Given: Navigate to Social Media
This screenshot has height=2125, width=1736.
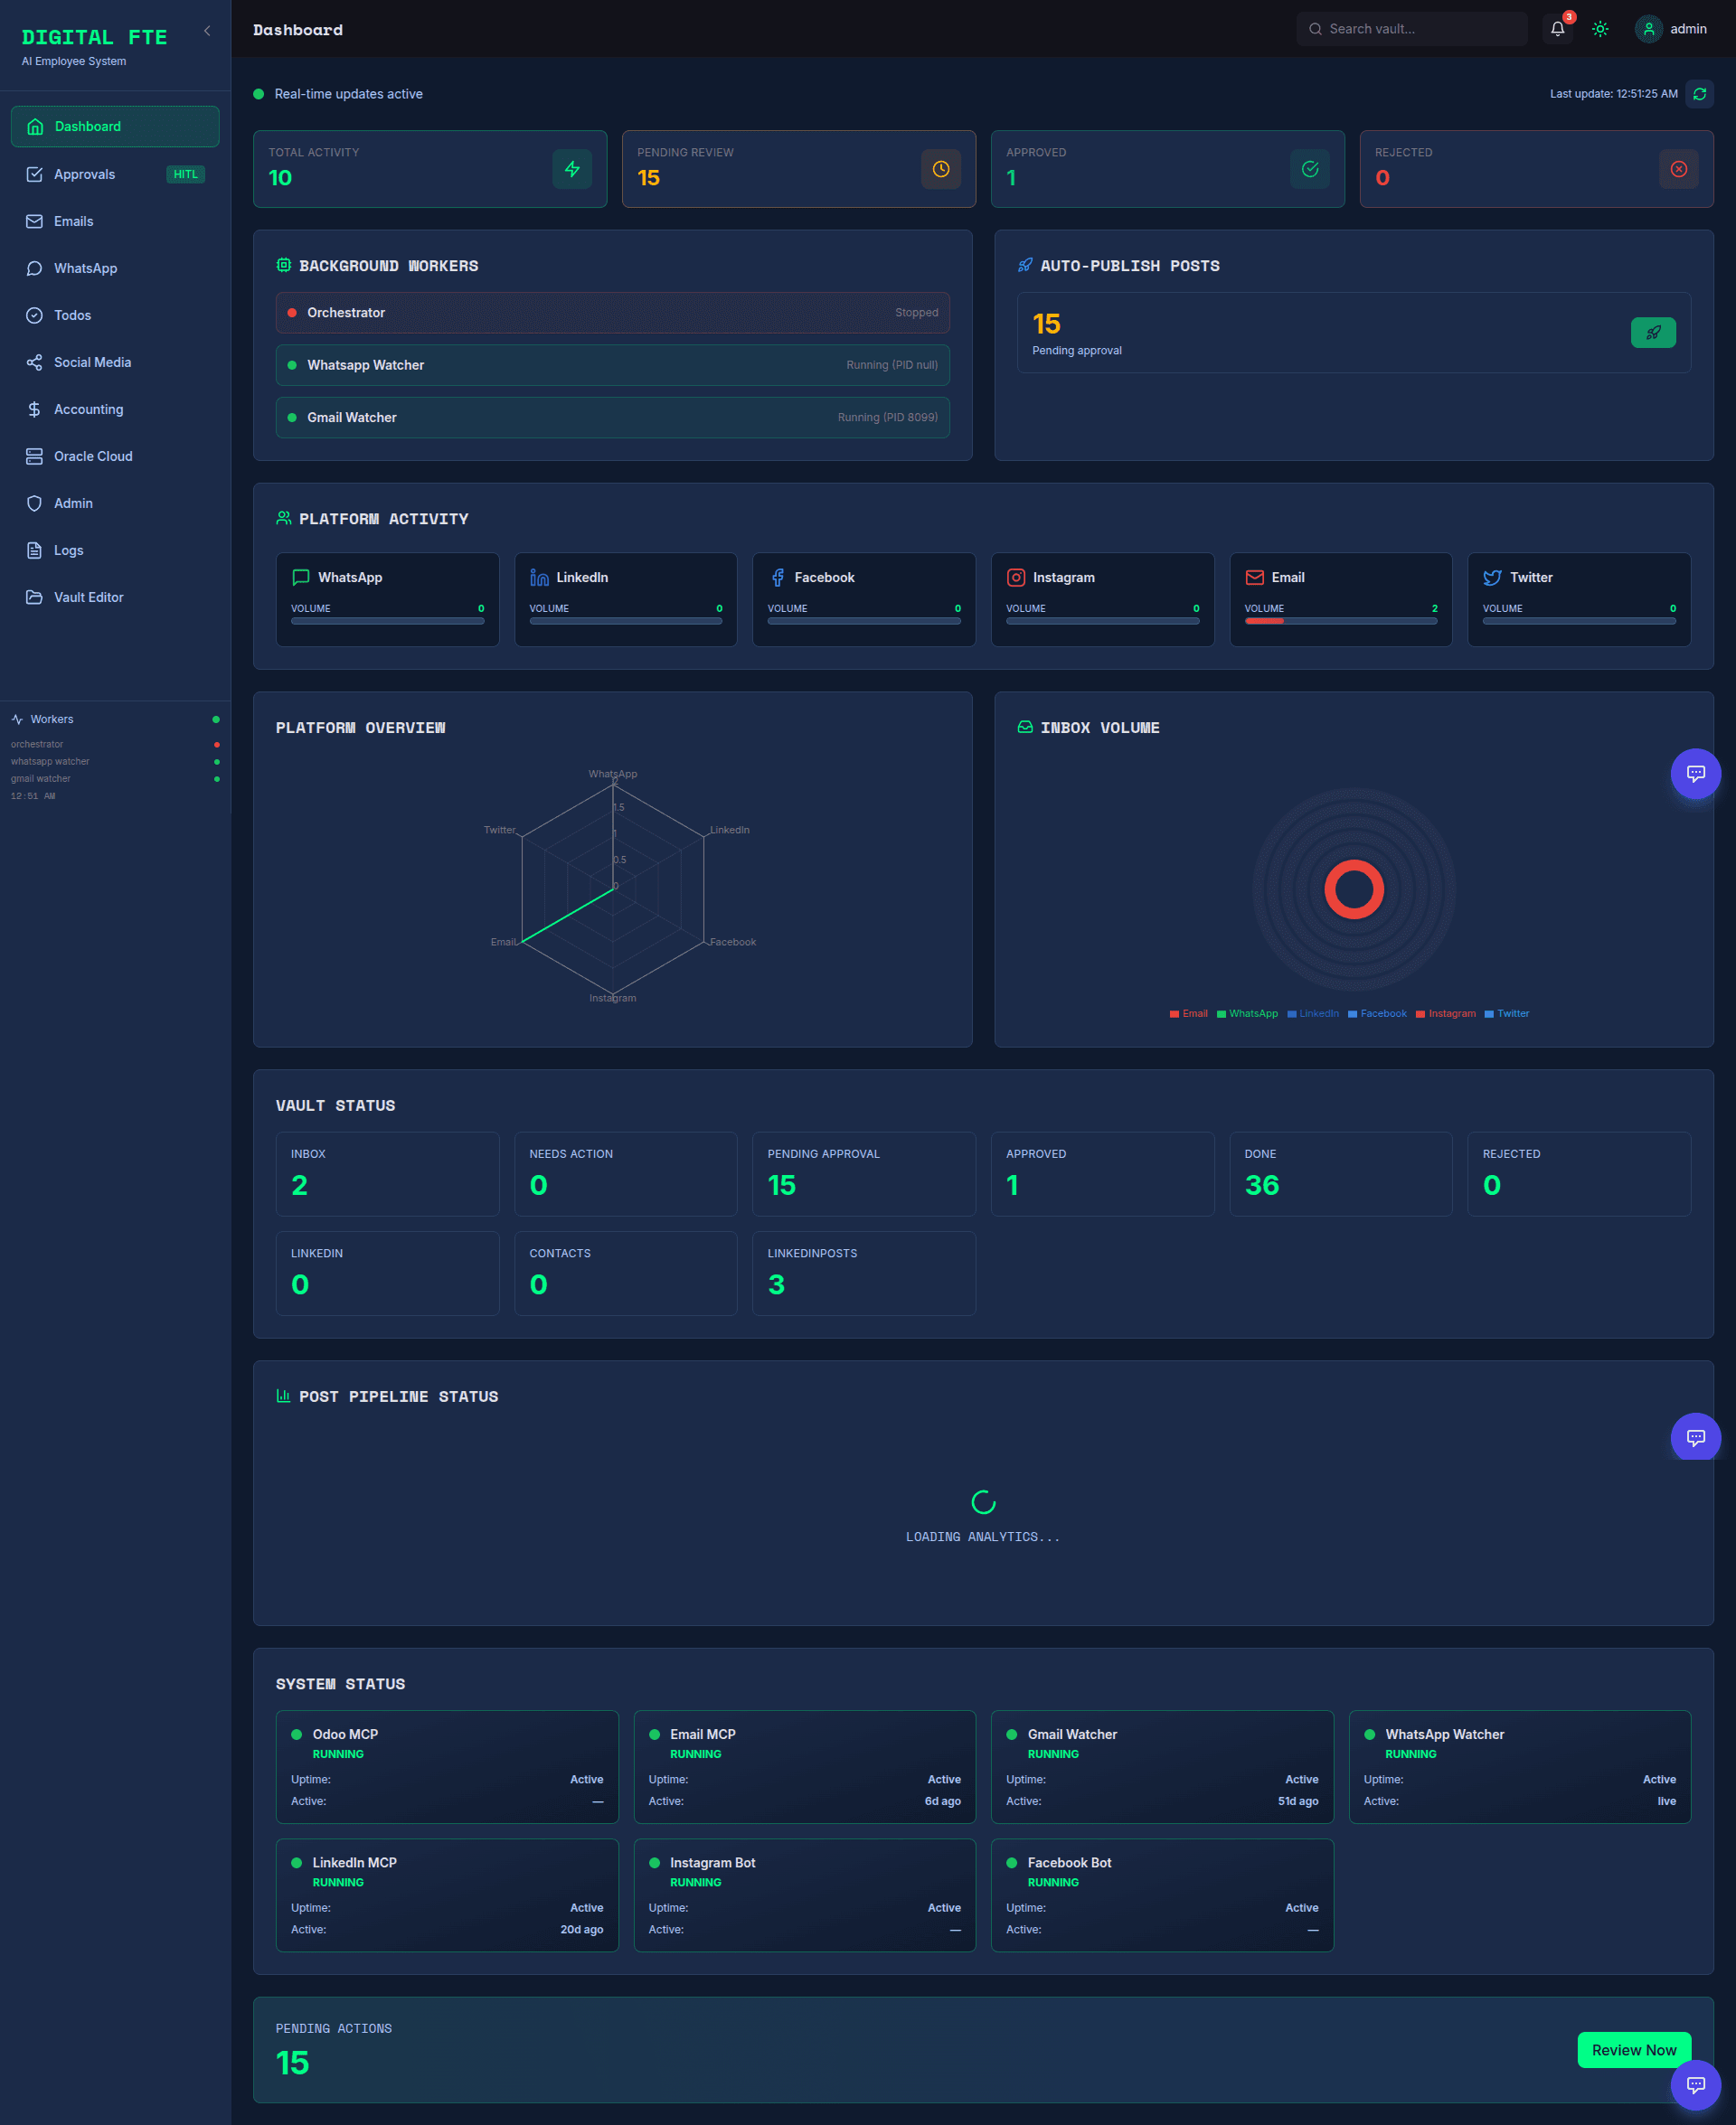Looking at the screenshot, I should (115, 362).
